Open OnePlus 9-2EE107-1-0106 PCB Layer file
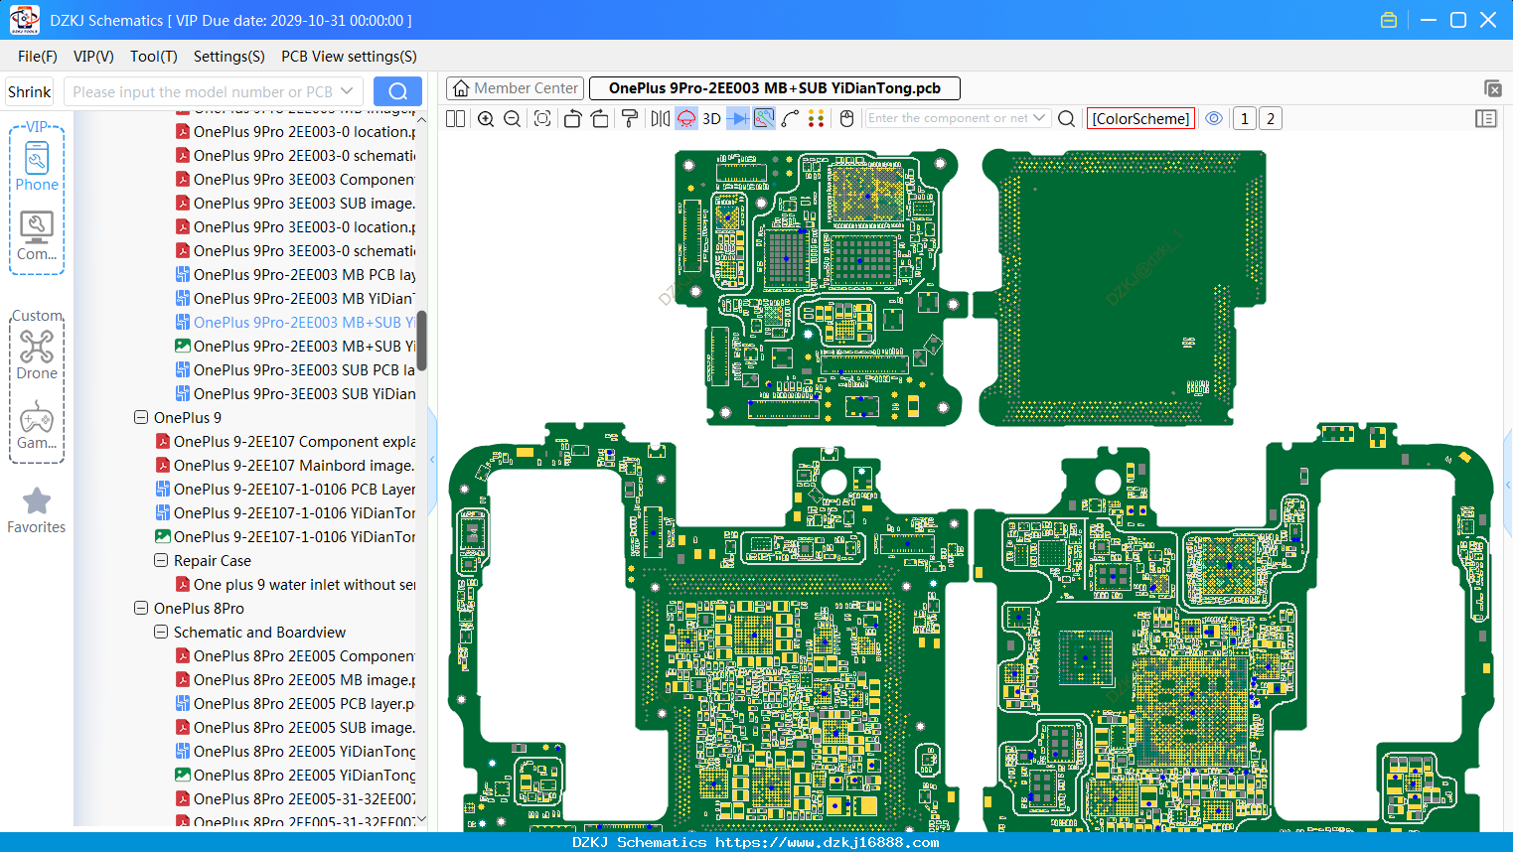1513x852 pixels. coord(285,490)
